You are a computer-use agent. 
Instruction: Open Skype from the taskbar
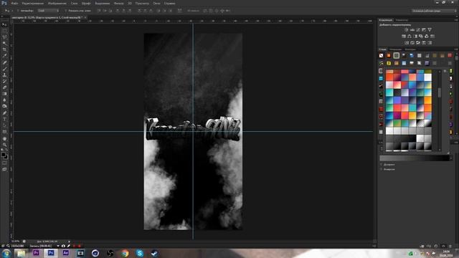point(140,253)
